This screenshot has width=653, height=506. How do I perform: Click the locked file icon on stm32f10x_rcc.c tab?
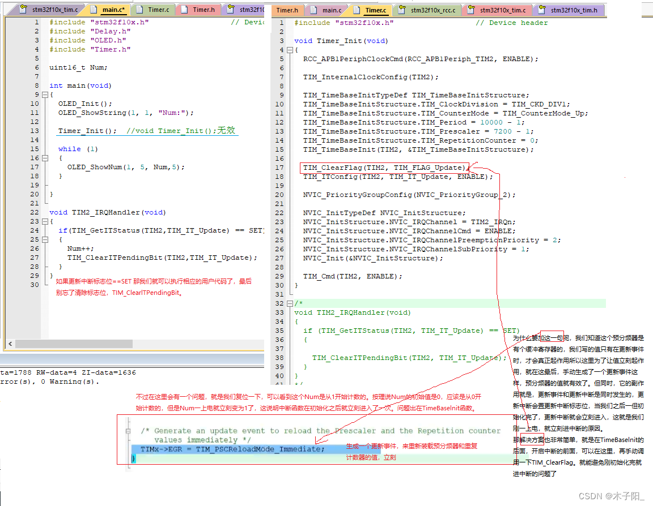point(402,9)
